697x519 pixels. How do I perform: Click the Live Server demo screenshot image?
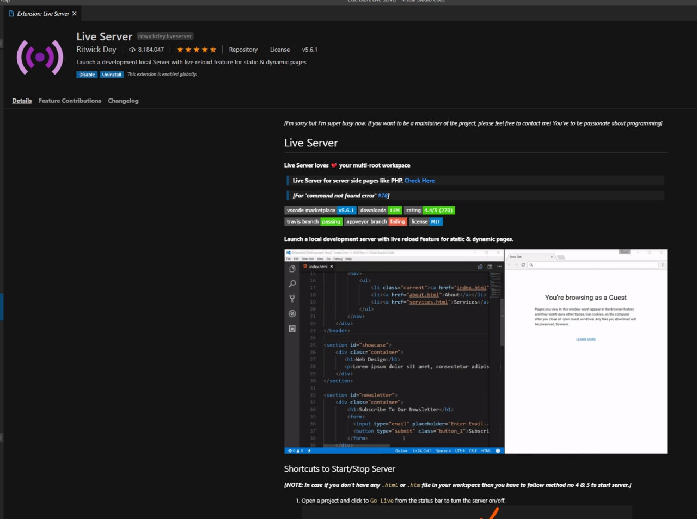(475, 351)
